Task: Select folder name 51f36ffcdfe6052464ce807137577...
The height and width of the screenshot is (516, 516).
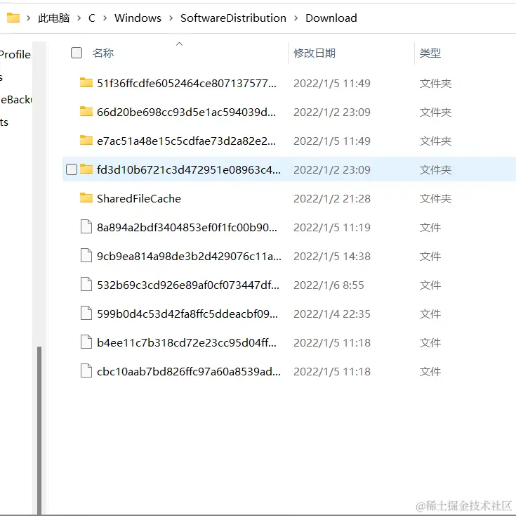Action: point(187,84)
